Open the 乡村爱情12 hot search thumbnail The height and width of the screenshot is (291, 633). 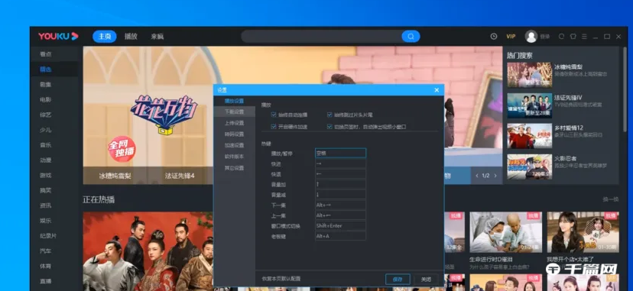(529, 136)
